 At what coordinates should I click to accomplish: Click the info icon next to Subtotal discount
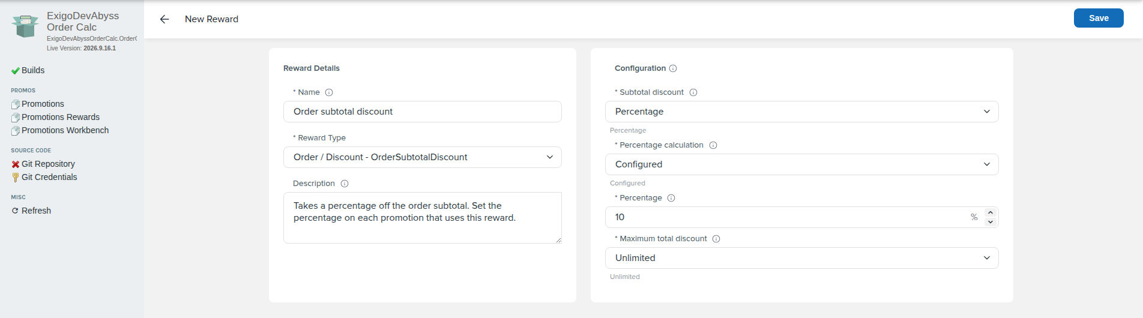tap(693, 92)
